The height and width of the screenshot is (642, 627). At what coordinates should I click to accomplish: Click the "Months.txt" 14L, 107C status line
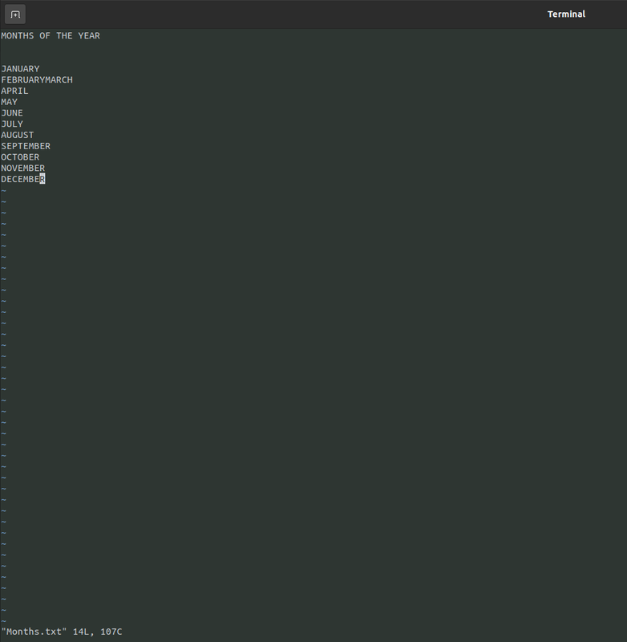[62, 632]
